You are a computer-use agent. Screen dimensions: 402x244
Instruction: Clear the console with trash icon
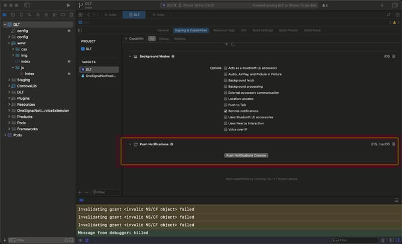coord(383,240)
